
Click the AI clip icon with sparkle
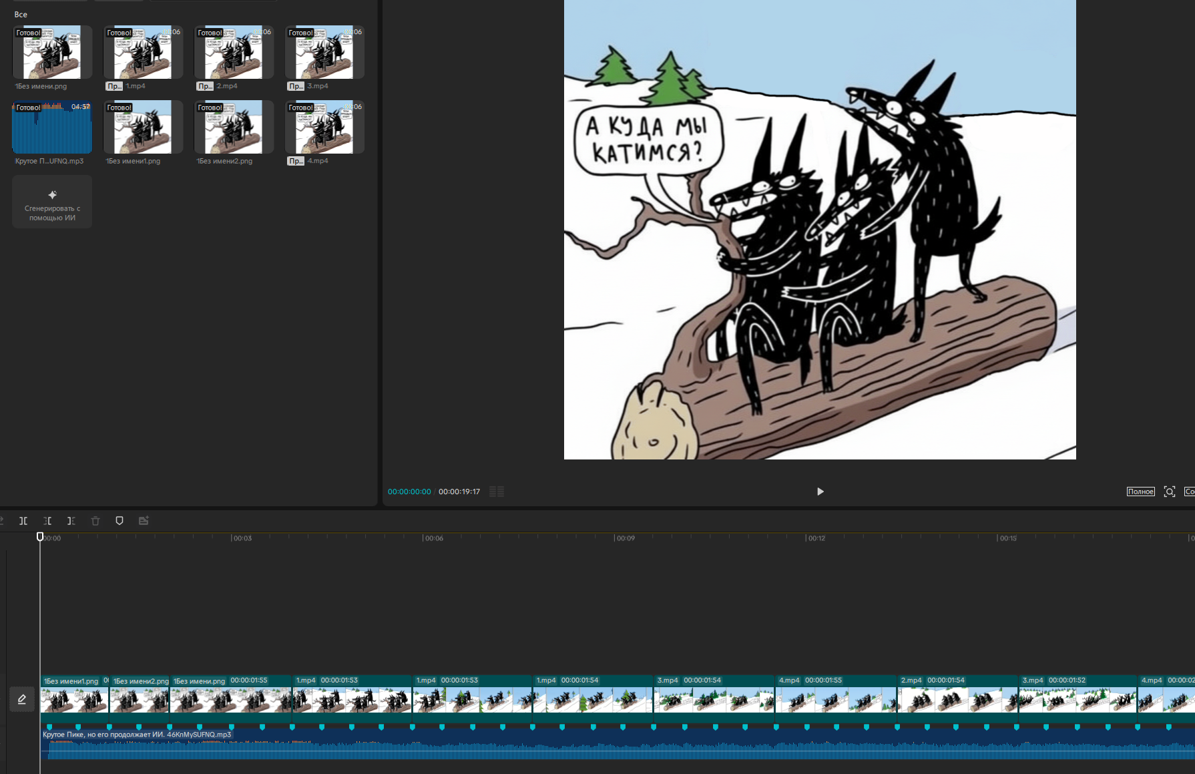[x=144, y=521]
